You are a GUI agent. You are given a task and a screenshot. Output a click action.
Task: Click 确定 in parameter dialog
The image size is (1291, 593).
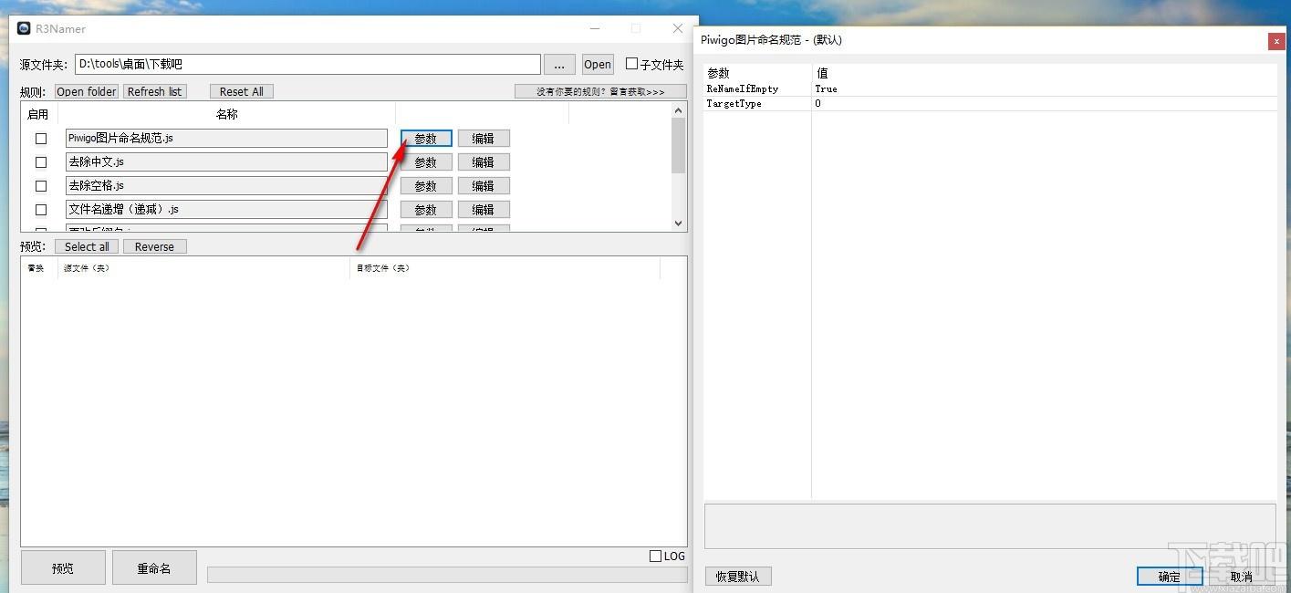click(1170, 577)
